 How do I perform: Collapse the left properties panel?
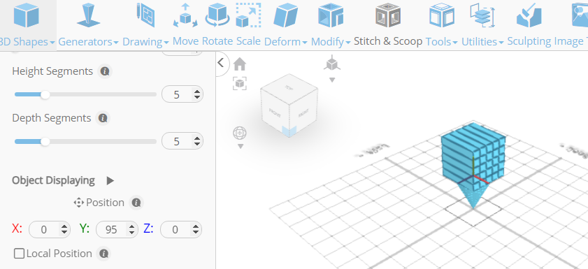point(221,63)
